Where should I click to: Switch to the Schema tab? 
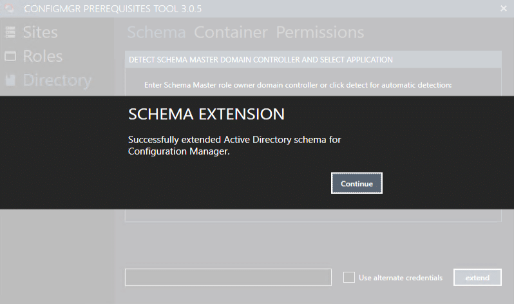point(157,33)
